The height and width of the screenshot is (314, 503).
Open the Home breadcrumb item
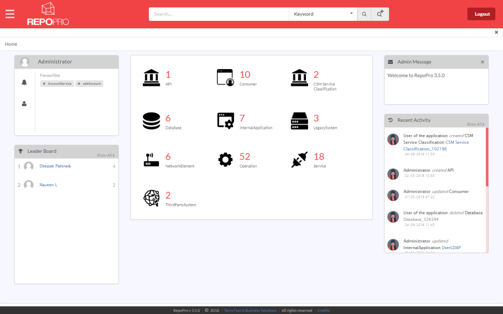pyautogui.click(x=10, y=44)
